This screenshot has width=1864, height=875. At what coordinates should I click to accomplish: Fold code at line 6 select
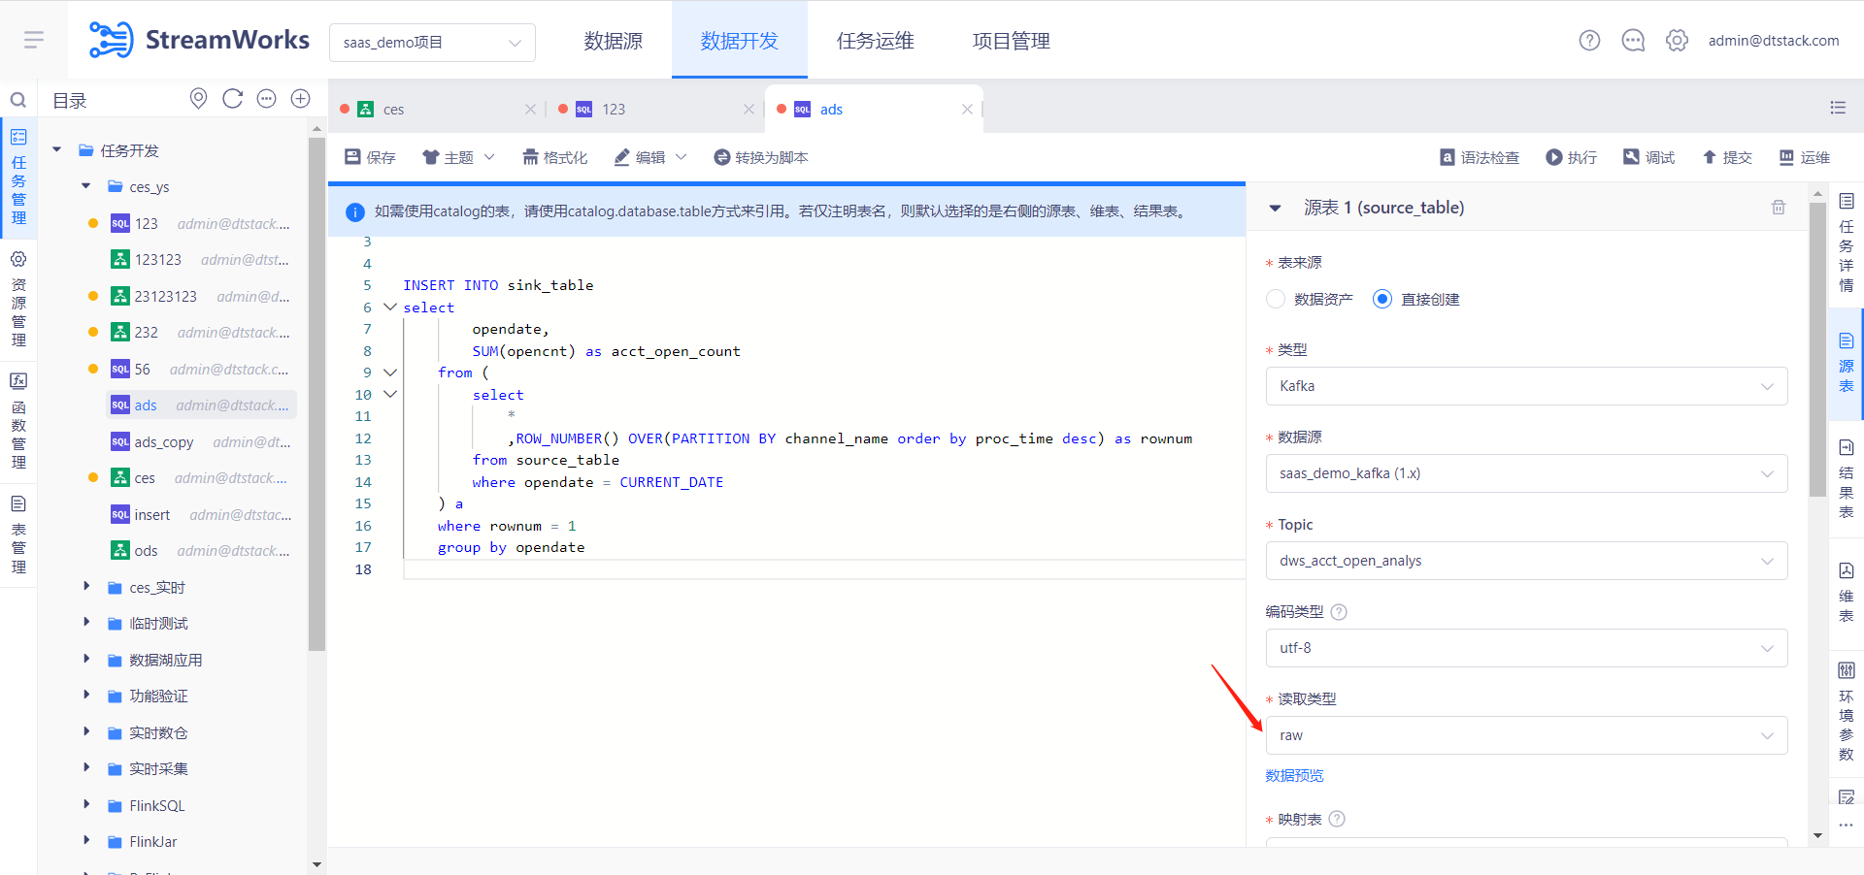tap(390, 307)
